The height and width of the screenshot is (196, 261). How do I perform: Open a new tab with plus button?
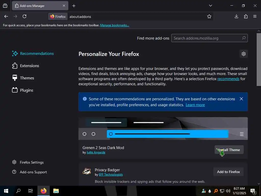(x=74, y=6)
